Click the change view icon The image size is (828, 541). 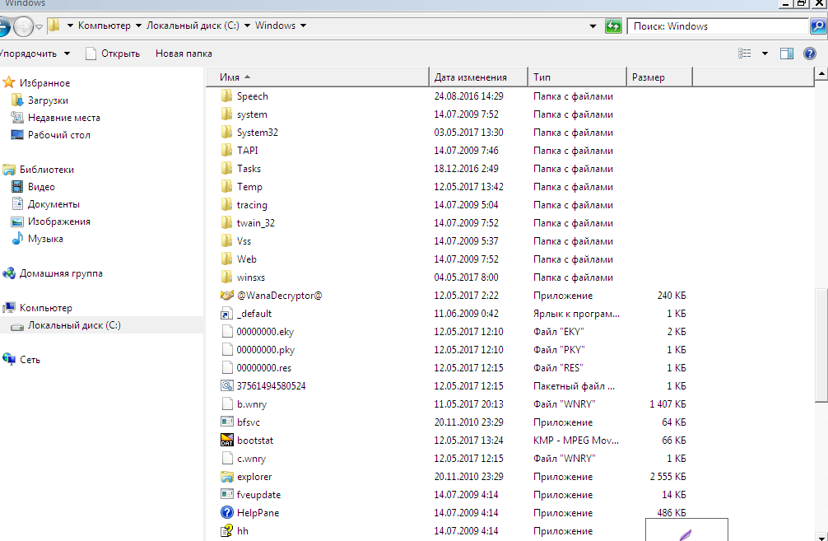click(x=745, y=54)
